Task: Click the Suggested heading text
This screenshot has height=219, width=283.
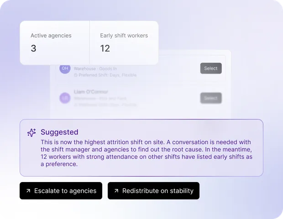Action: click(59, 132)
